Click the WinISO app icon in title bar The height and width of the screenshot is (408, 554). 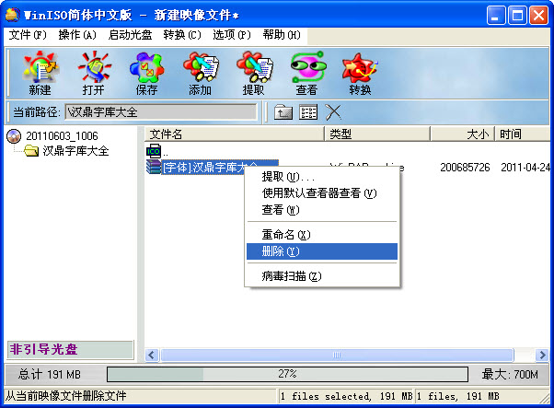coord(13,15)
